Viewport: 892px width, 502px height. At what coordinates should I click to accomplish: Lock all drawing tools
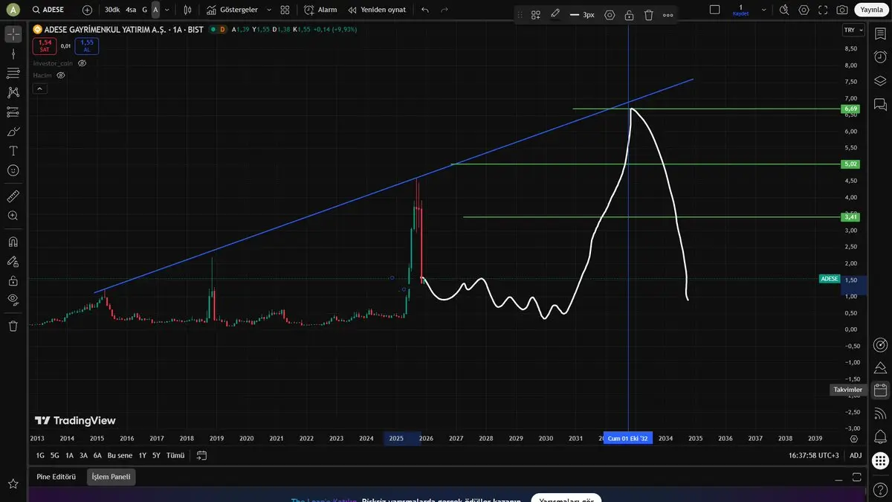coord(13,280)
